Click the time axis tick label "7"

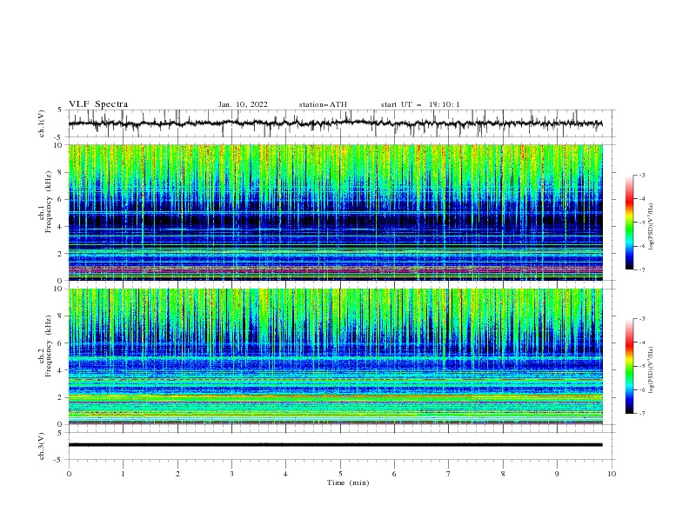click(449, 474)
